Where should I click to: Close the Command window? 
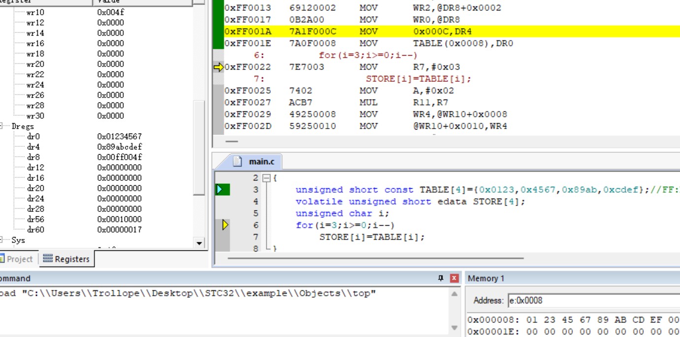(454, 278)
